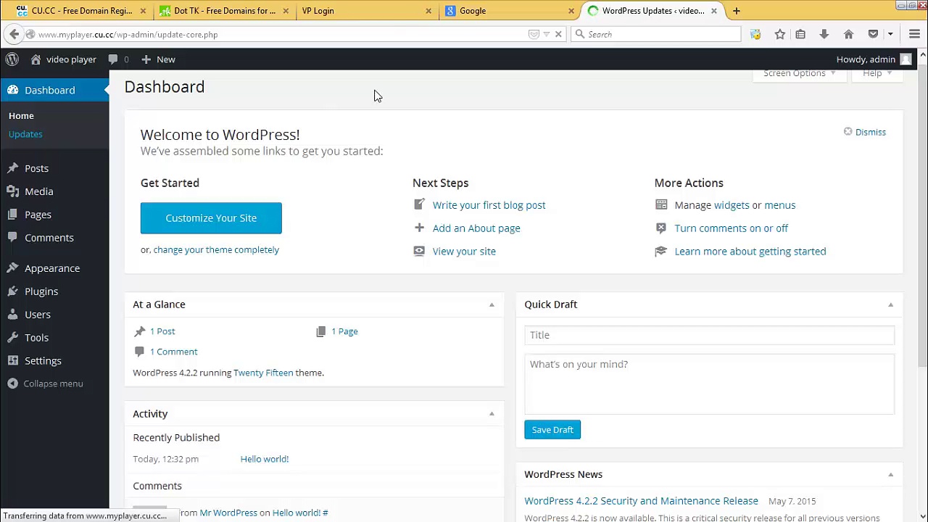
Task: Open a new browser tab
Action: pyautogui.click(x=736, y=11)
